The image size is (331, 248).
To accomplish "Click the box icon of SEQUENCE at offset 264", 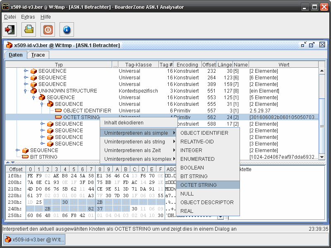I will pos(34,78).
